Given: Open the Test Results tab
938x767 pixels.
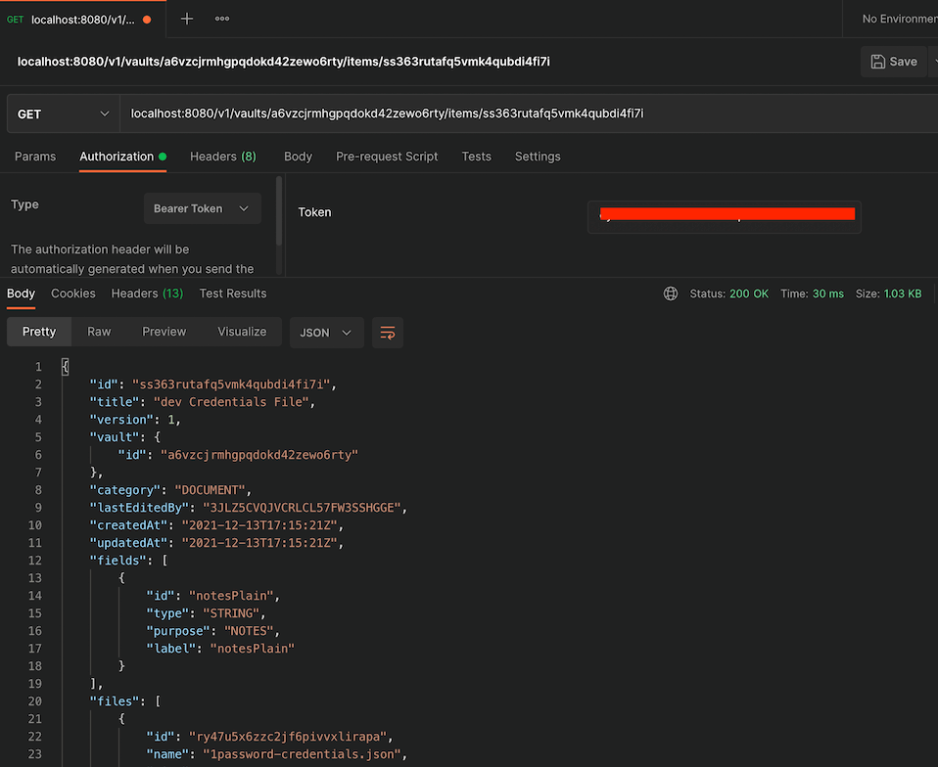Looking at the screenshot, I should 232,293.
